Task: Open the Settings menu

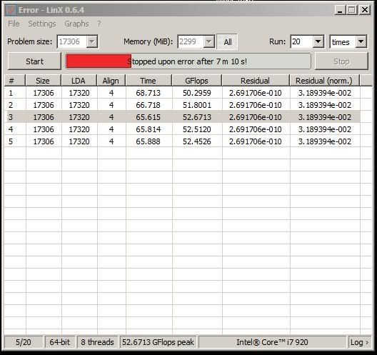Action: click(x=42, y=24)
